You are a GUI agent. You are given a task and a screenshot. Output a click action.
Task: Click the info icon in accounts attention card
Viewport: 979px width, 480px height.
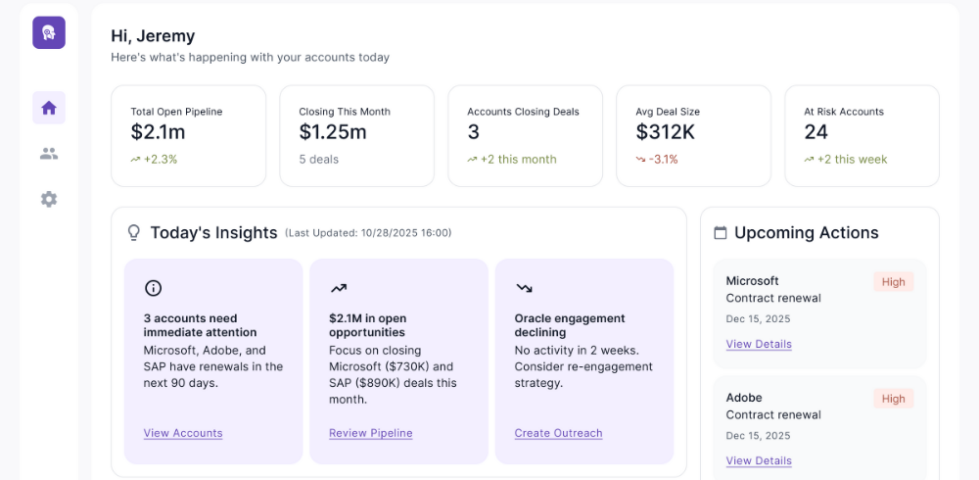[x=153, y=288]
